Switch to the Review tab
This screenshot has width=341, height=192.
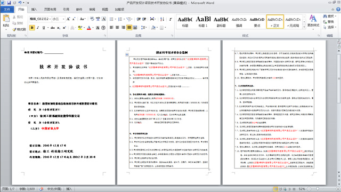pyautogui.click(x=92, y=10)
